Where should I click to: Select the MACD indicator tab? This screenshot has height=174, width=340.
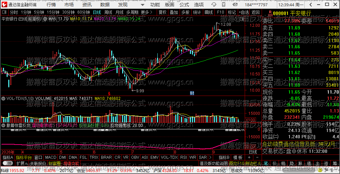[51, 157]
